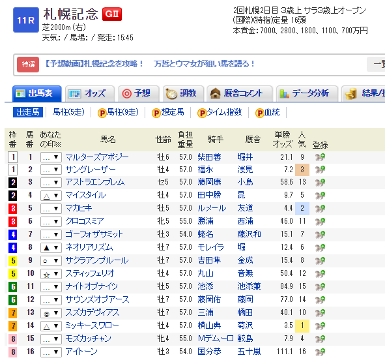Switch to the 厩舎コメント tab
This screenshot has height=362, width=385.
pos(240,93)
